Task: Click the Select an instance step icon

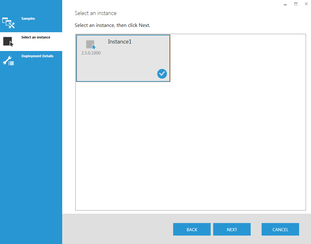Action: pyautogui.click(x=8, y=42)
